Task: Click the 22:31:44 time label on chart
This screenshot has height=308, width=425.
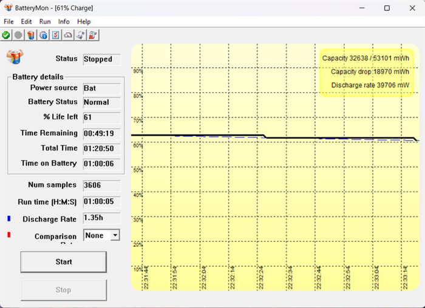Action: pos(146,278)
